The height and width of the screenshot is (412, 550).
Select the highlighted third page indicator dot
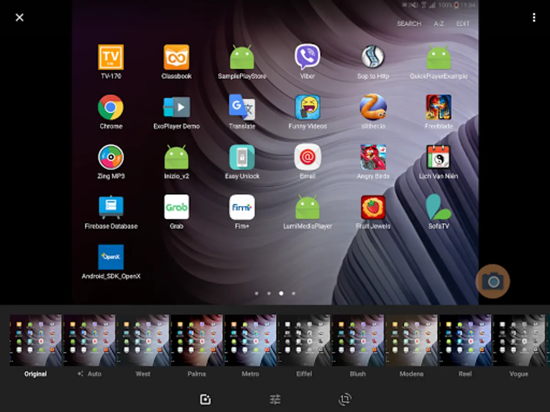[x=281, y=293]
